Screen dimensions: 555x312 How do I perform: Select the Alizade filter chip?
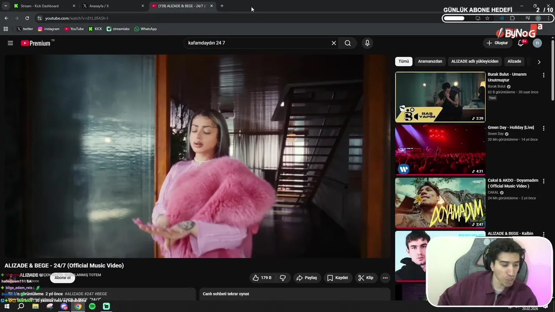click(x=514, y=62)
